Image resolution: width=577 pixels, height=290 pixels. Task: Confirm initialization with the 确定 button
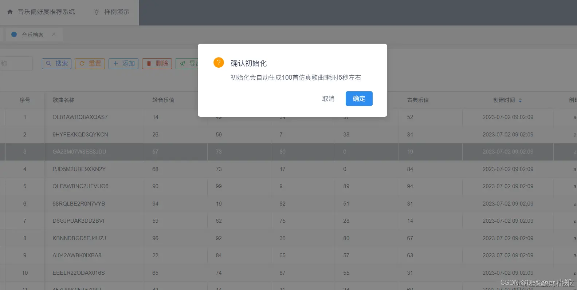tap(359, 99)
